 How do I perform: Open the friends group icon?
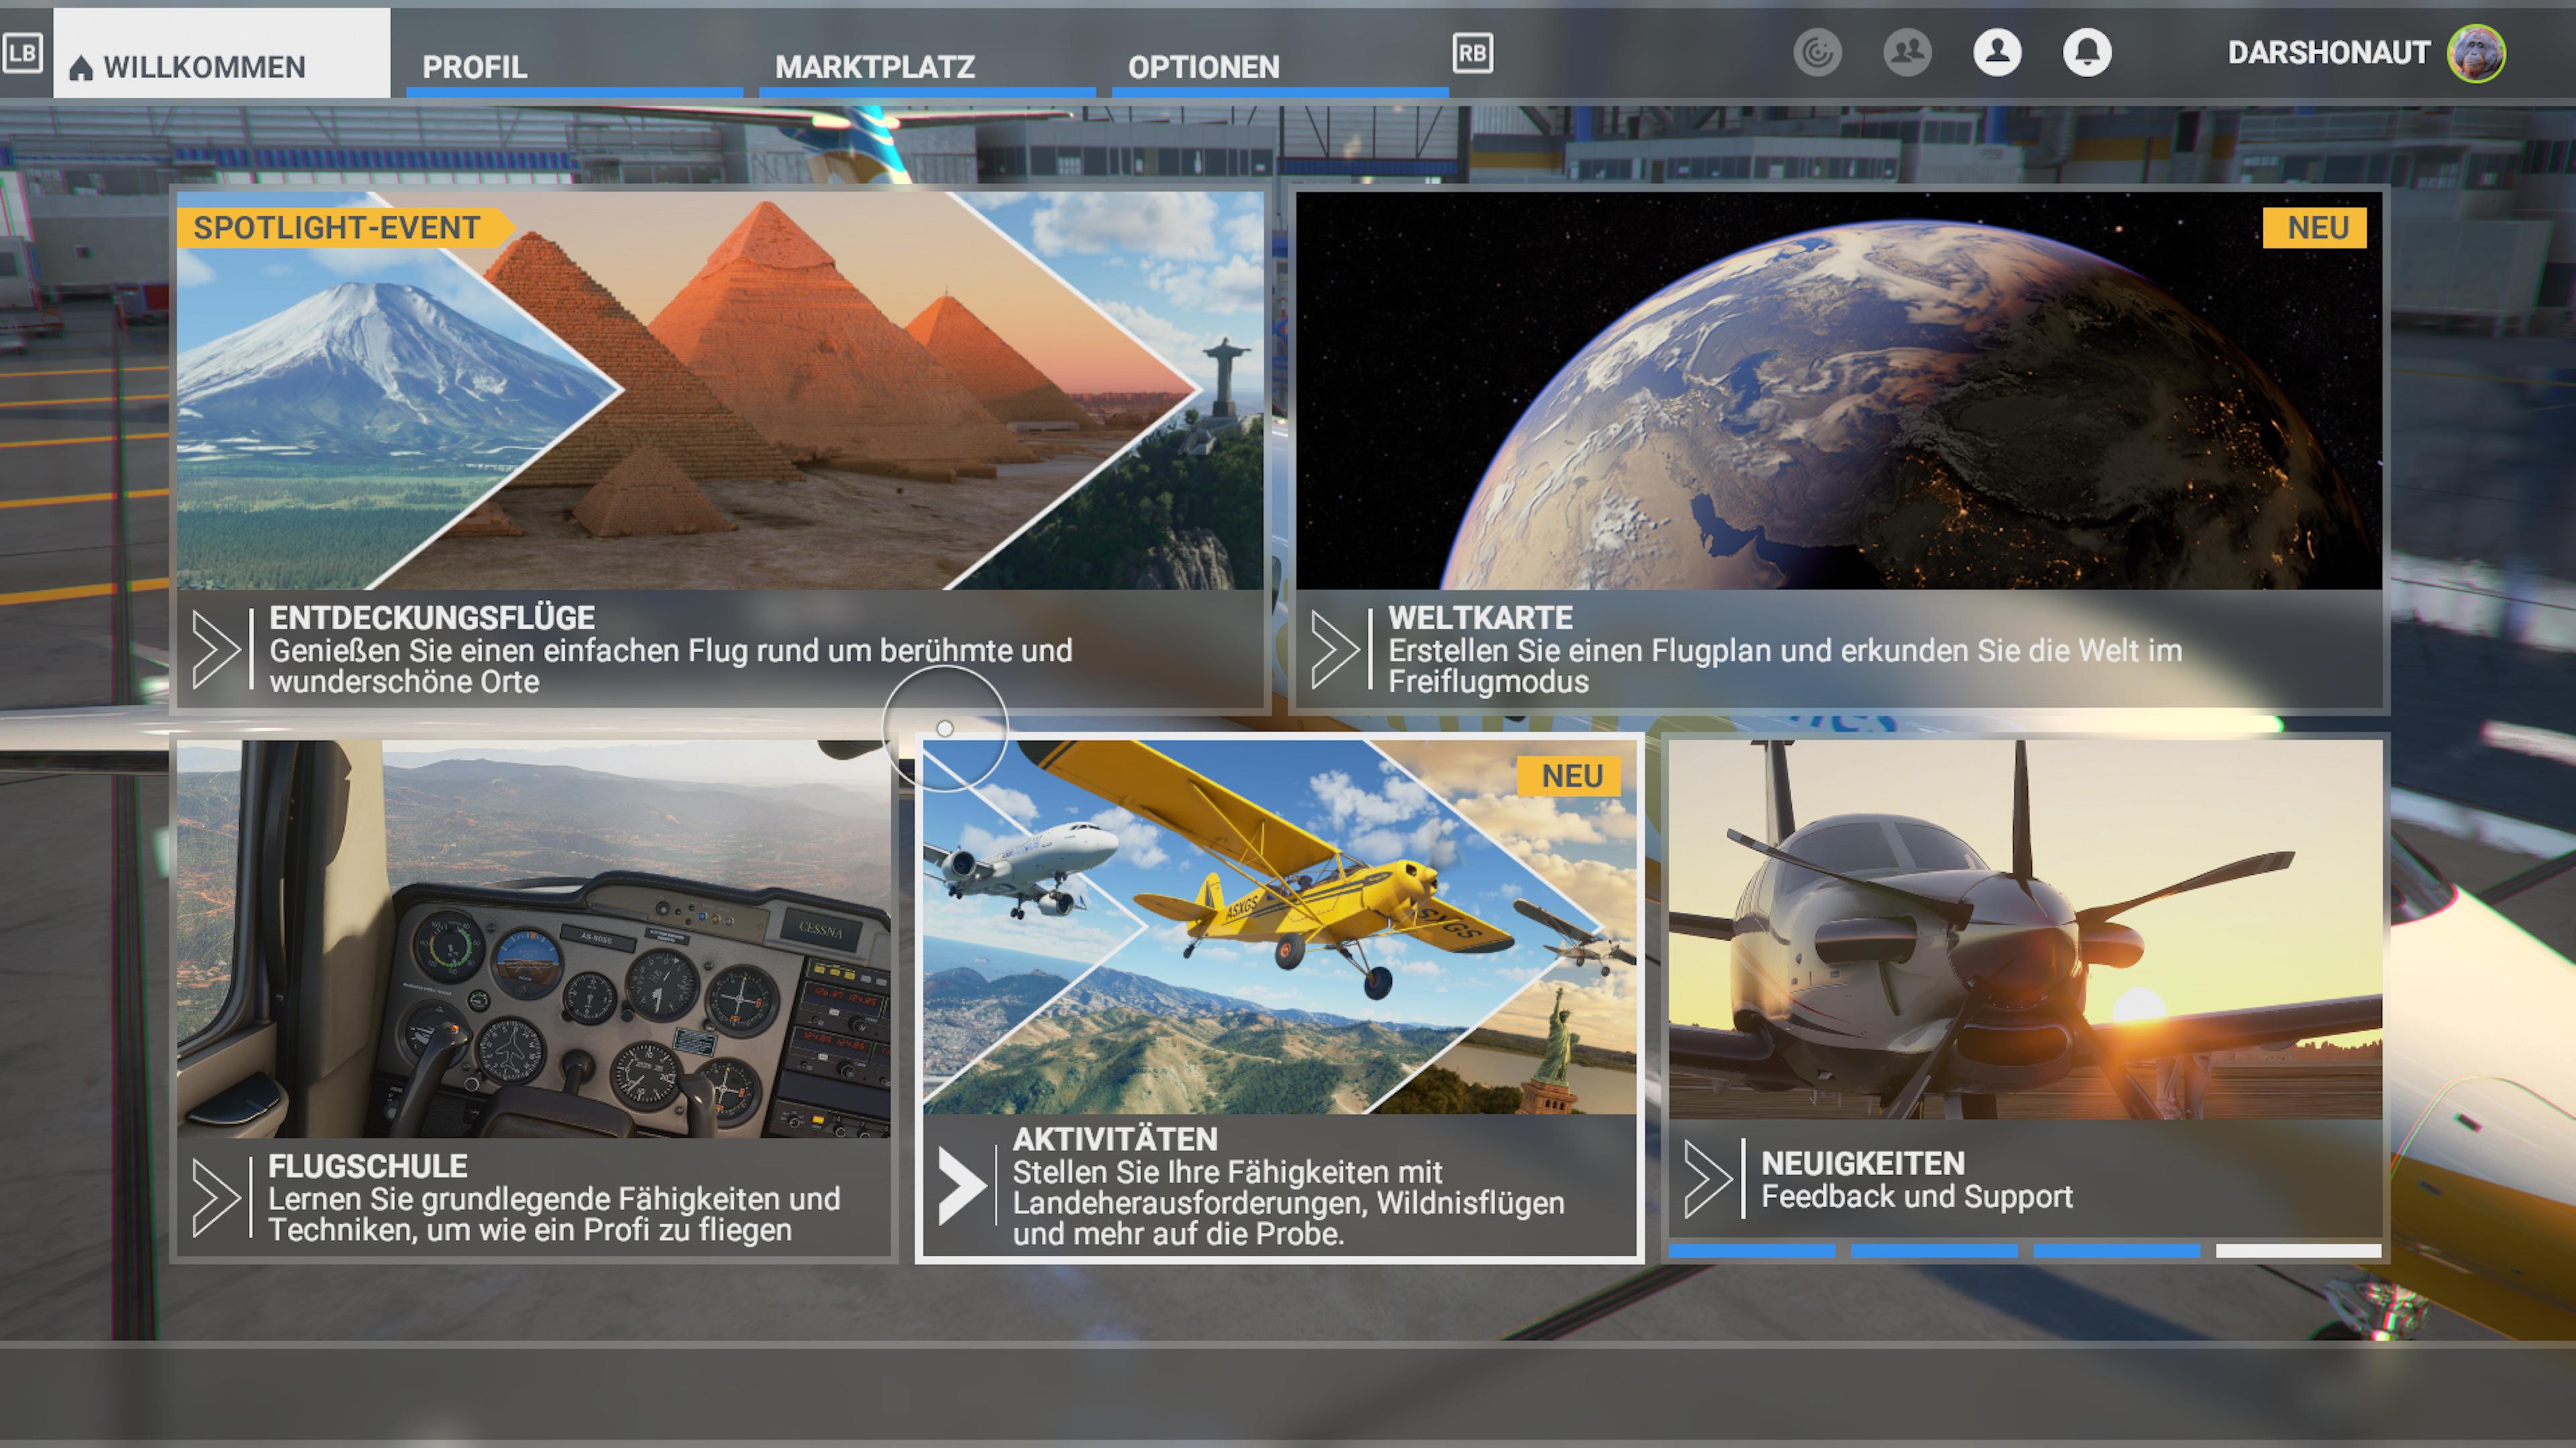coord(1907,53)
